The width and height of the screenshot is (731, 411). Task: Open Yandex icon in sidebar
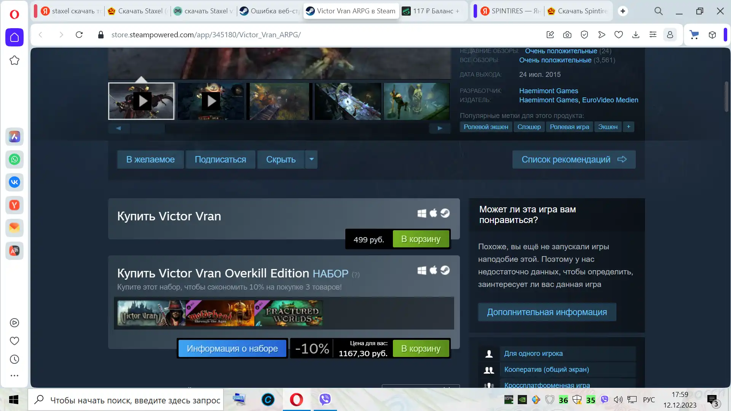(14, 205)
